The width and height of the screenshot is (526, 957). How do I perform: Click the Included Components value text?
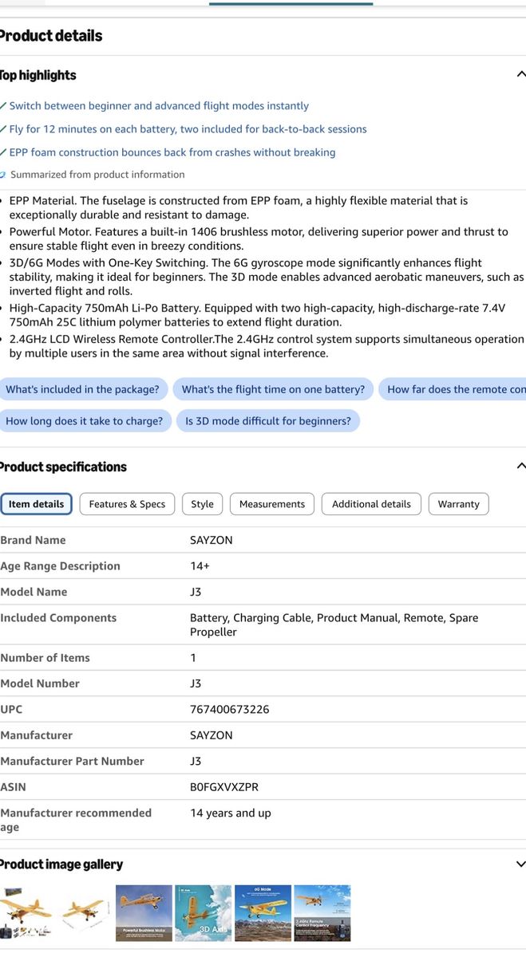click(x=334, y=624)
